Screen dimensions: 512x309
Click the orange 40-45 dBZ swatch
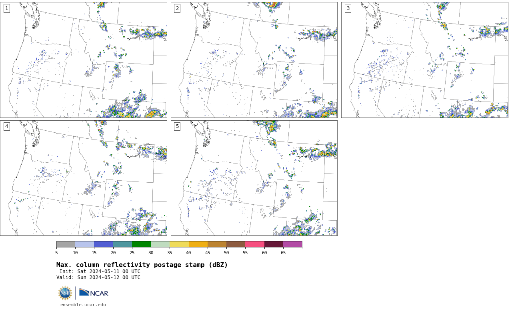click(x=198, y=244)
